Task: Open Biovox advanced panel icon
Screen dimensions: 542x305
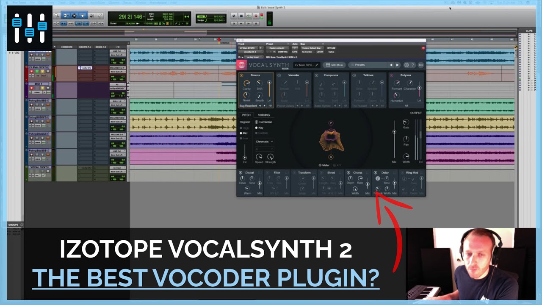Action: (x=271, y=106)
